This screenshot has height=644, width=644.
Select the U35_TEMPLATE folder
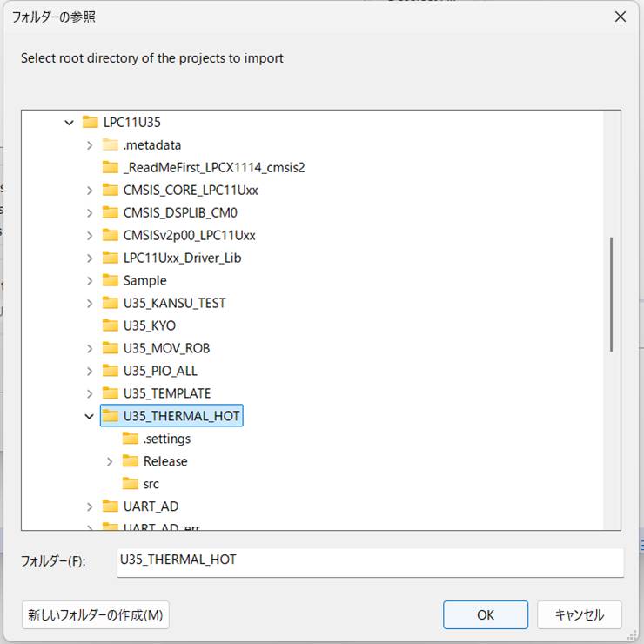click(166, 393)
